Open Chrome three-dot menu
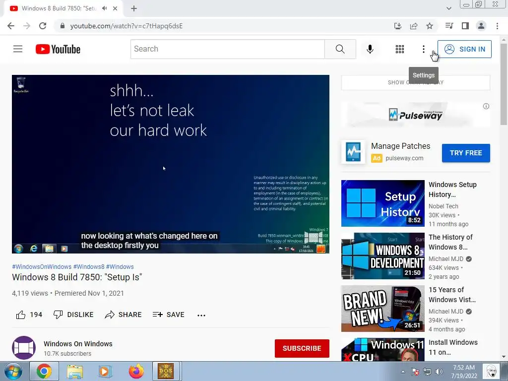The height and width of the screenshot is (381, 508). coord(497,26)
